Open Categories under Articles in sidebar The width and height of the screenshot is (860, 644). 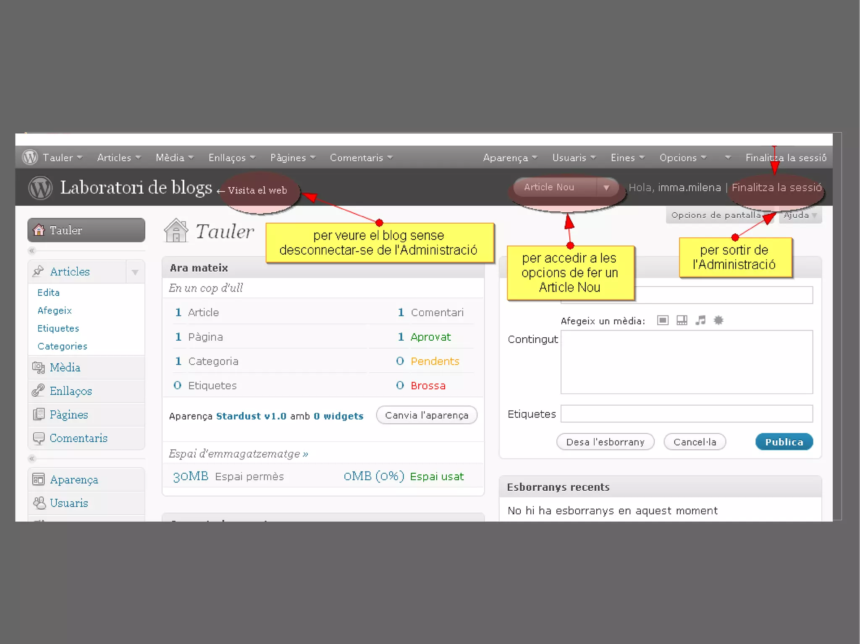coord(62,346)
